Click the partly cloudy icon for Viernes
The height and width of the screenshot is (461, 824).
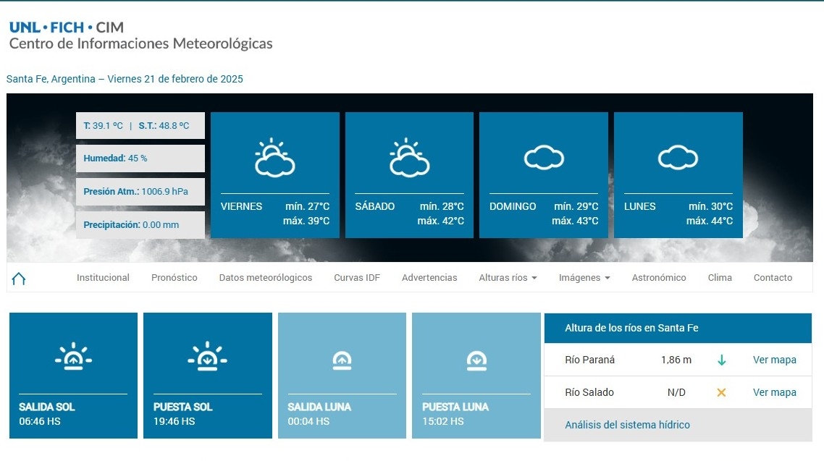[x=274, y=158]
